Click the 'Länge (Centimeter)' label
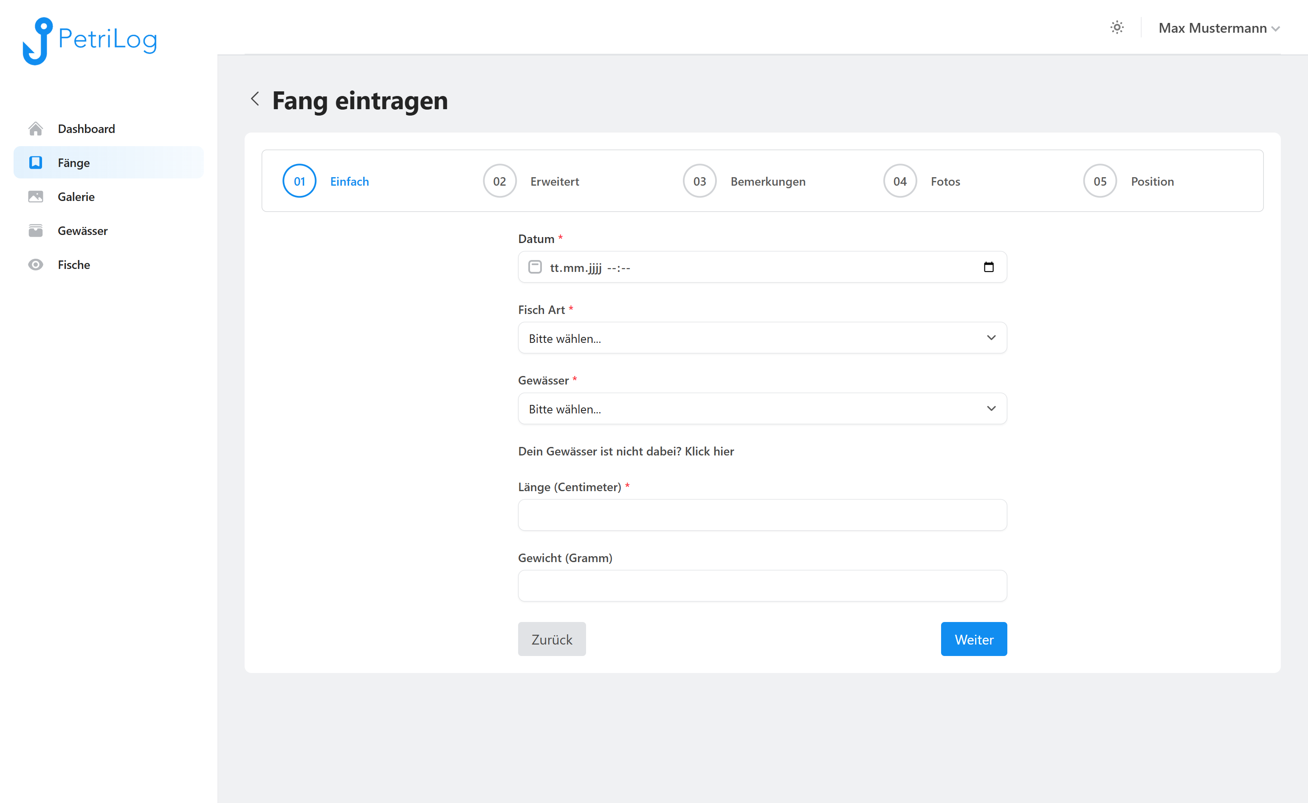The width and height of the screenshot is (1308, 803). [569, 487]
